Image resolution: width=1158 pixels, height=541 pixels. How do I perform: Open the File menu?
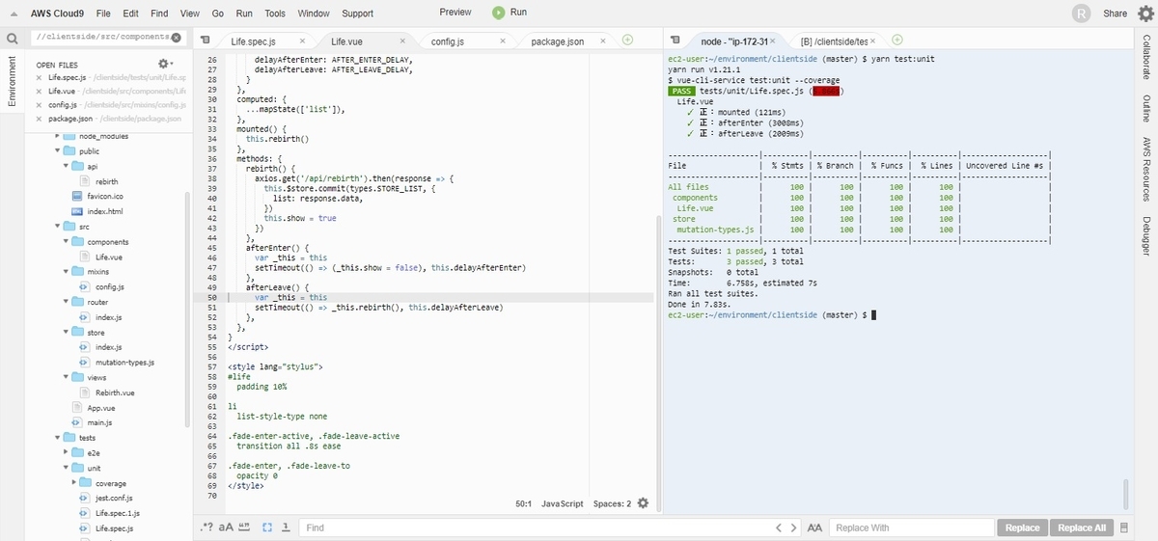coord(103,14)
